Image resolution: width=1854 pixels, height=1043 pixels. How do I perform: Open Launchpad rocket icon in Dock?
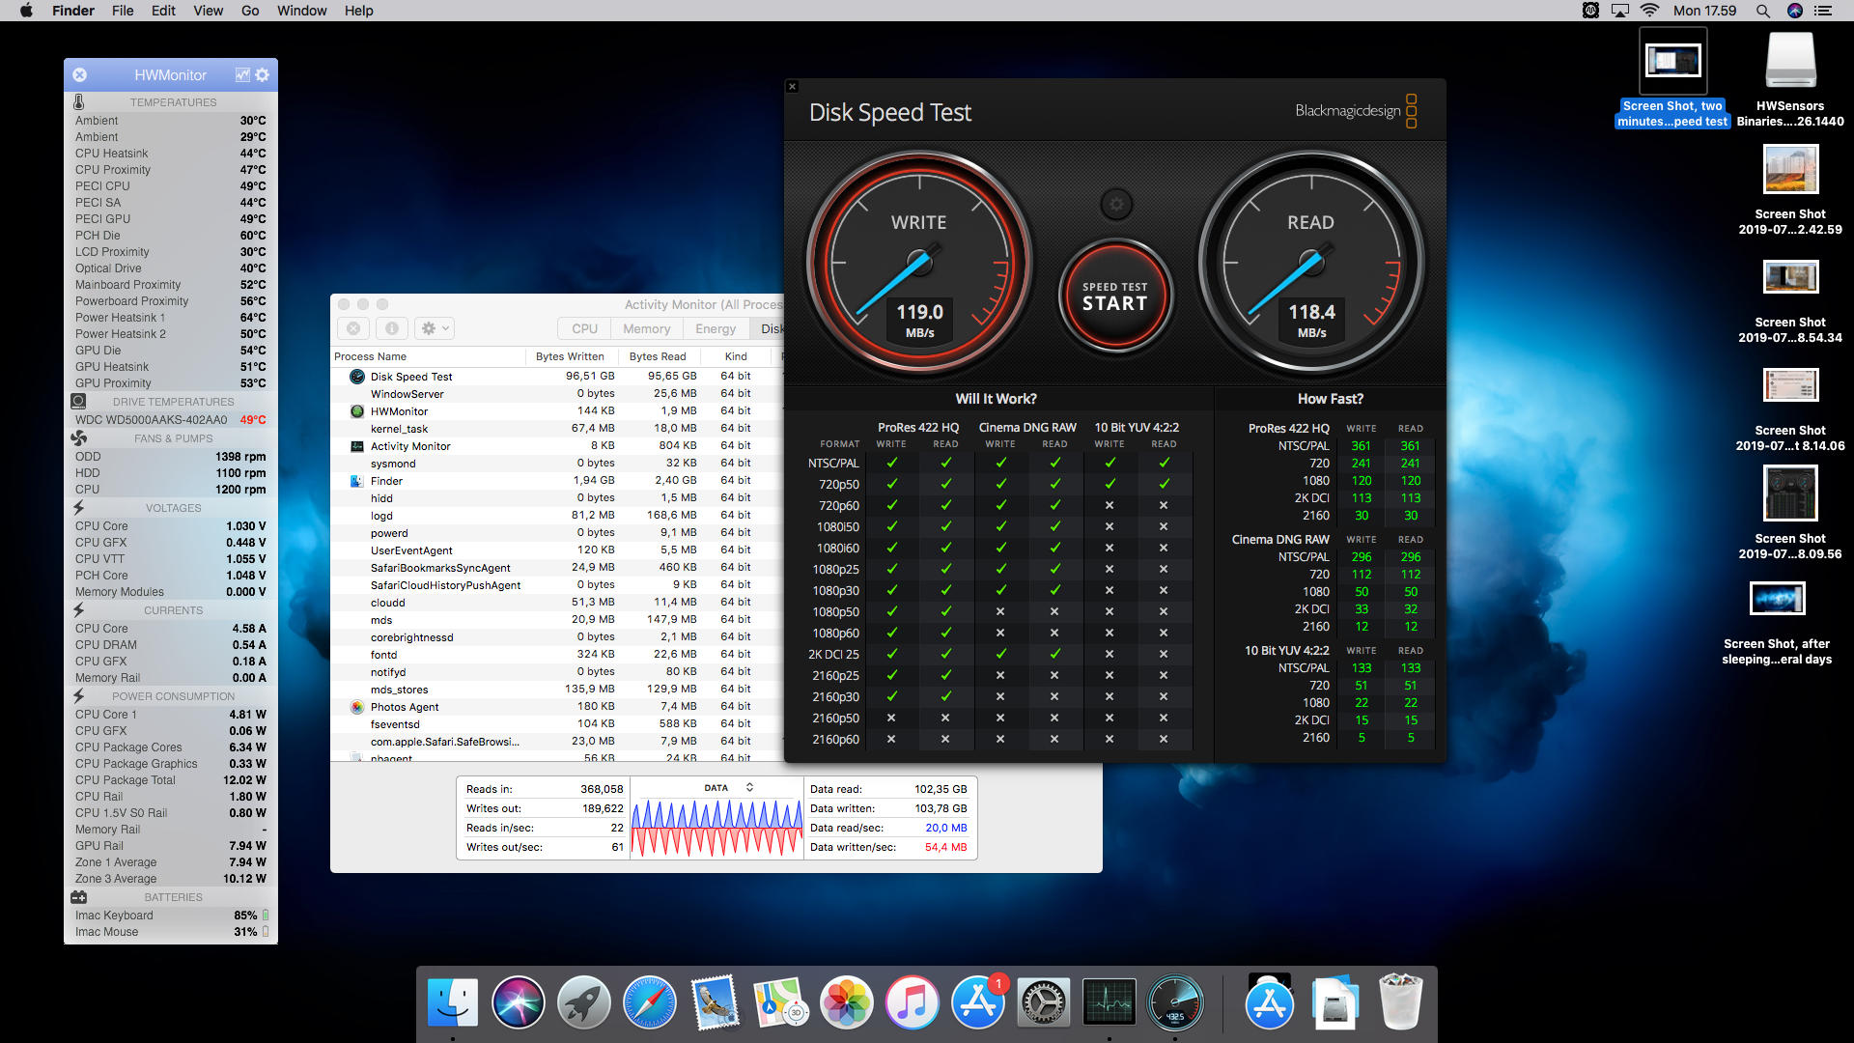pos(584,1002)
